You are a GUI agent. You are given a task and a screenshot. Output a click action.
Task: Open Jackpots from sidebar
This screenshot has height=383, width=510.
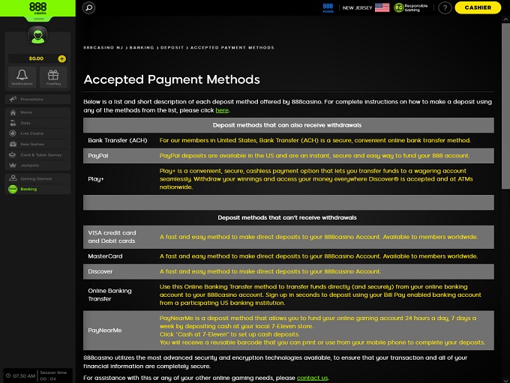click(29, 166)
